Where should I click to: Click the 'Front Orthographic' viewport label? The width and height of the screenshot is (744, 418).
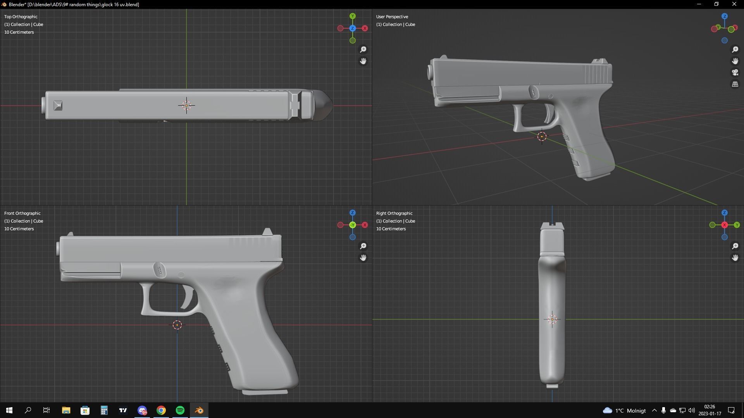22,213
